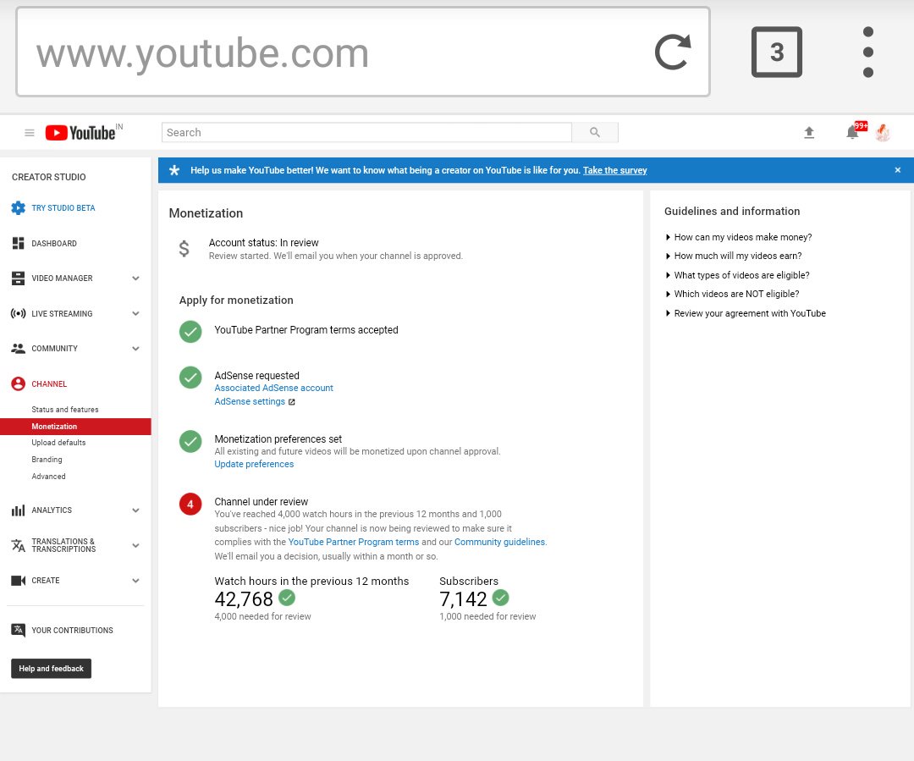This screenshot has width=914, height=761.
Task: Open the browser three-dot overflow menu
Action: 868,52
